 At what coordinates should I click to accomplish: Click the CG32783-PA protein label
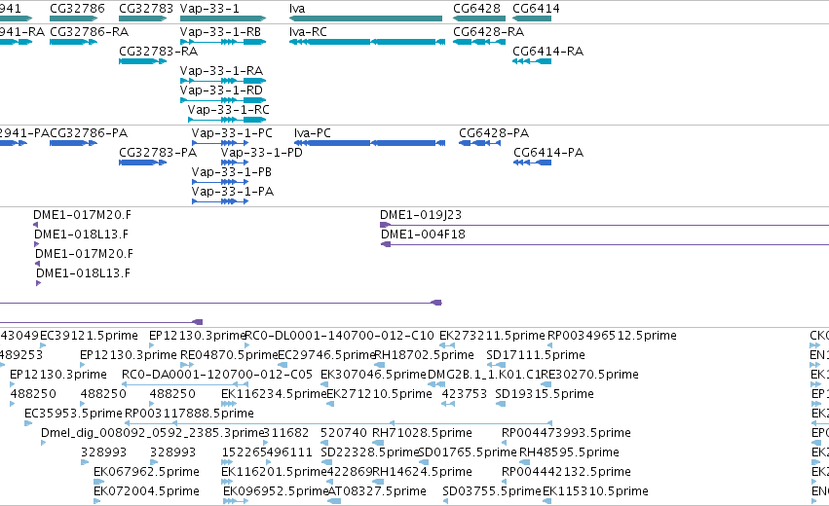click(158, 153)
